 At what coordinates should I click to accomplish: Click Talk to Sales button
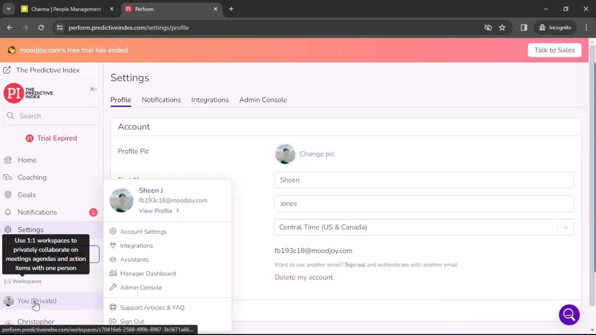554,50
